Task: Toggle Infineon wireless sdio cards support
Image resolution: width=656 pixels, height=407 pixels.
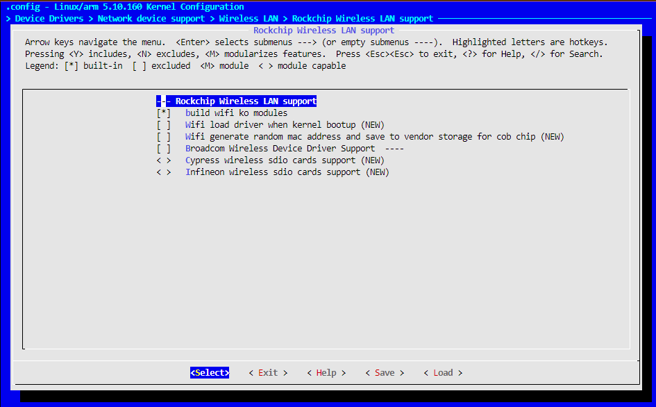Action: (x=164, y=172)
